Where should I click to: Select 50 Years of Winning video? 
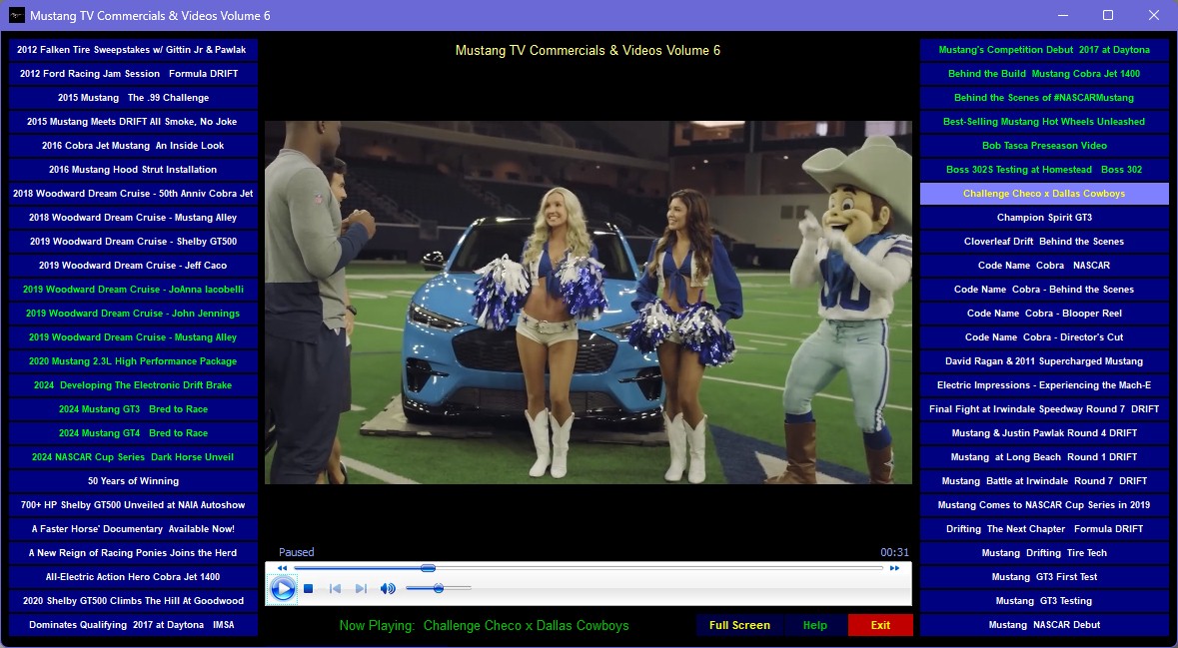133,481
